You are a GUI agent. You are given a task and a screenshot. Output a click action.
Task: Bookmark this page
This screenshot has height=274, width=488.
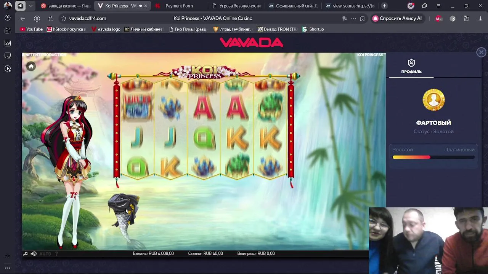click(362, 18)
